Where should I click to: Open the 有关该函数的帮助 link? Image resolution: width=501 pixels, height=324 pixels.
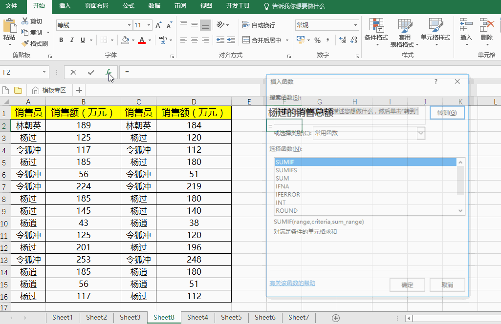pos(292,283)
